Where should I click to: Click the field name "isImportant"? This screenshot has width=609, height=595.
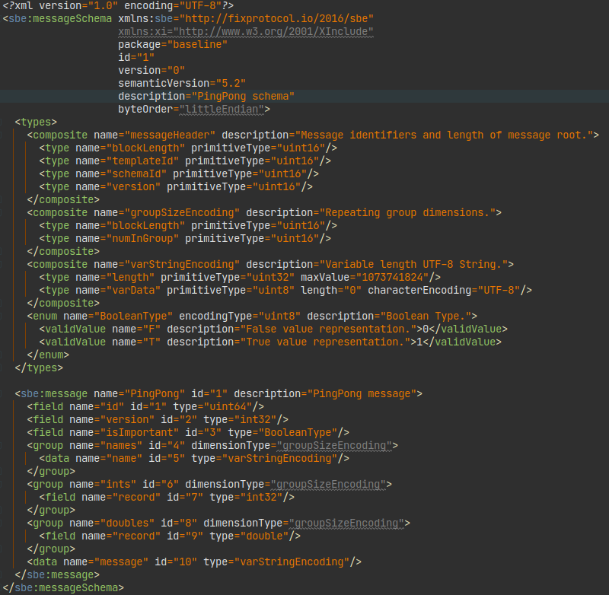139,433
